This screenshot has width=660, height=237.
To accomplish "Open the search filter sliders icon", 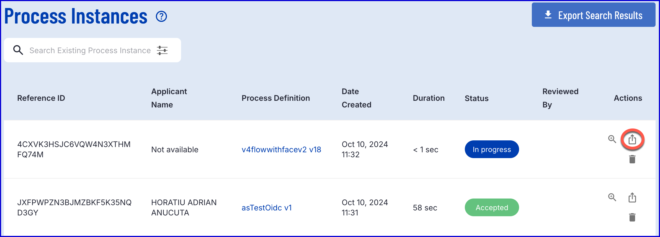I will [x=162, y=50].
